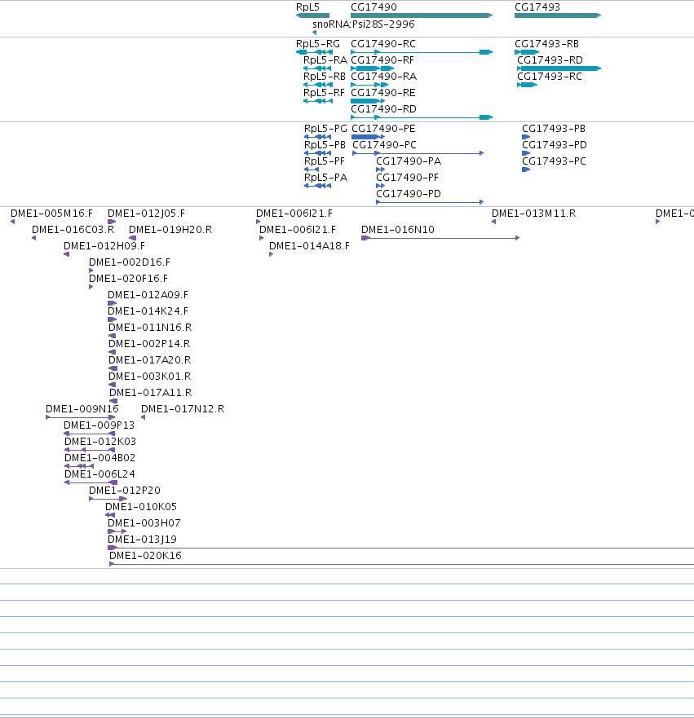The height and width of the screenshot is (718, 694).
Task: Select clone DME1-012P20
Action: tap(108, 499)
